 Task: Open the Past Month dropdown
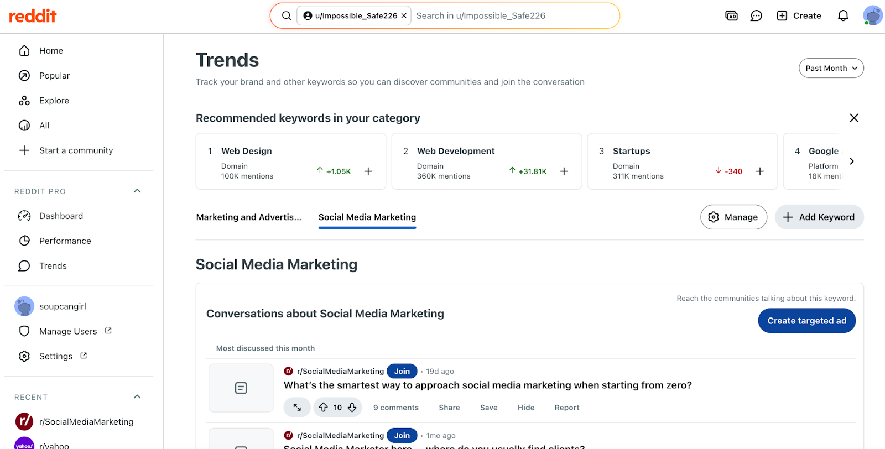831,68
